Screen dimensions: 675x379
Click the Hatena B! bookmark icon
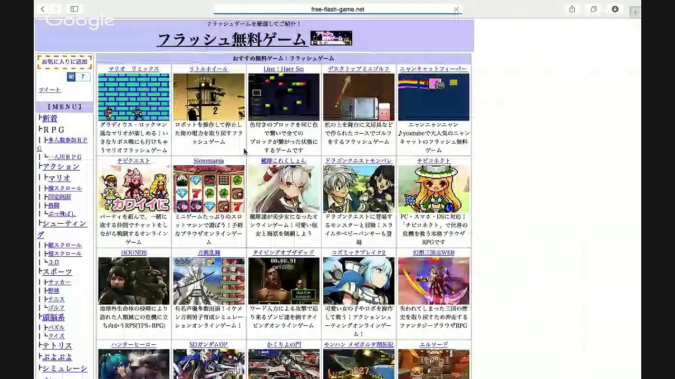pos(71,77)
